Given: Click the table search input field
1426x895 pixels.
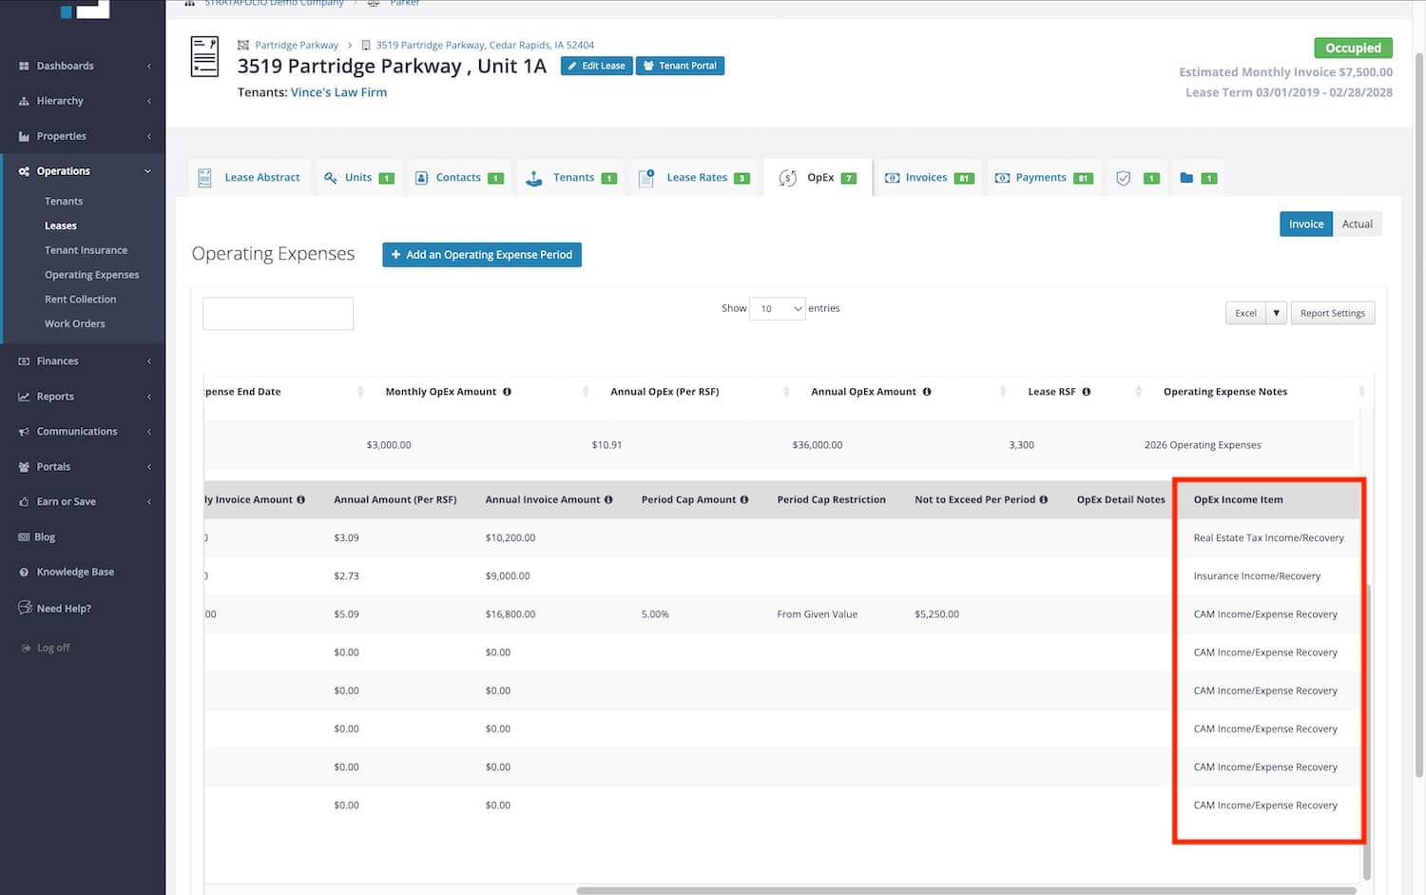Looking at the screenshot, I should [278, 314].
